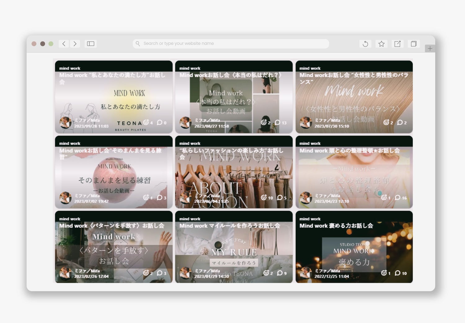Click like icon on 2023/06/04 fashion post
The width and height of the screenshot is (465, 323).
coord(263,198)
